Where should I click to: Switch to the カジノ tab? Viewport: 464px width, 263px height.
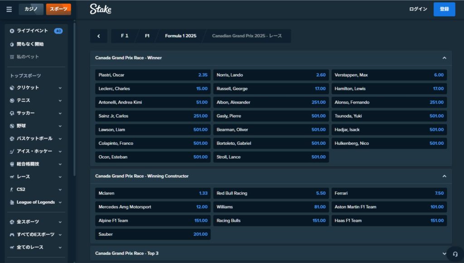[31, 9]
